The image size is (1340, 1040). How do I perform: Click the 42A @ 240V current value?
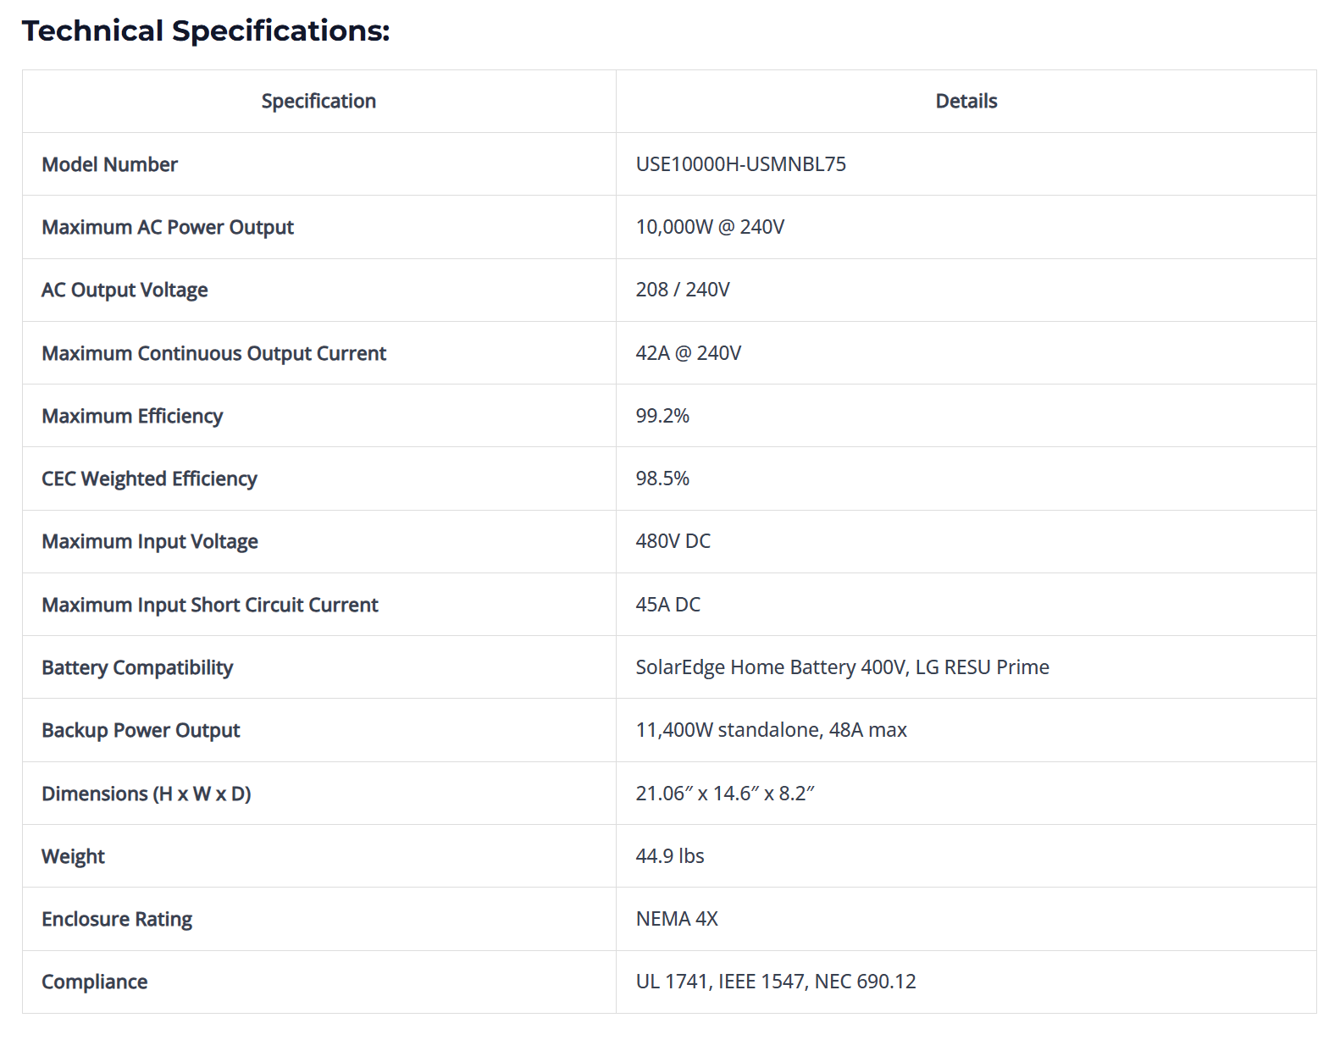point(689,353)
